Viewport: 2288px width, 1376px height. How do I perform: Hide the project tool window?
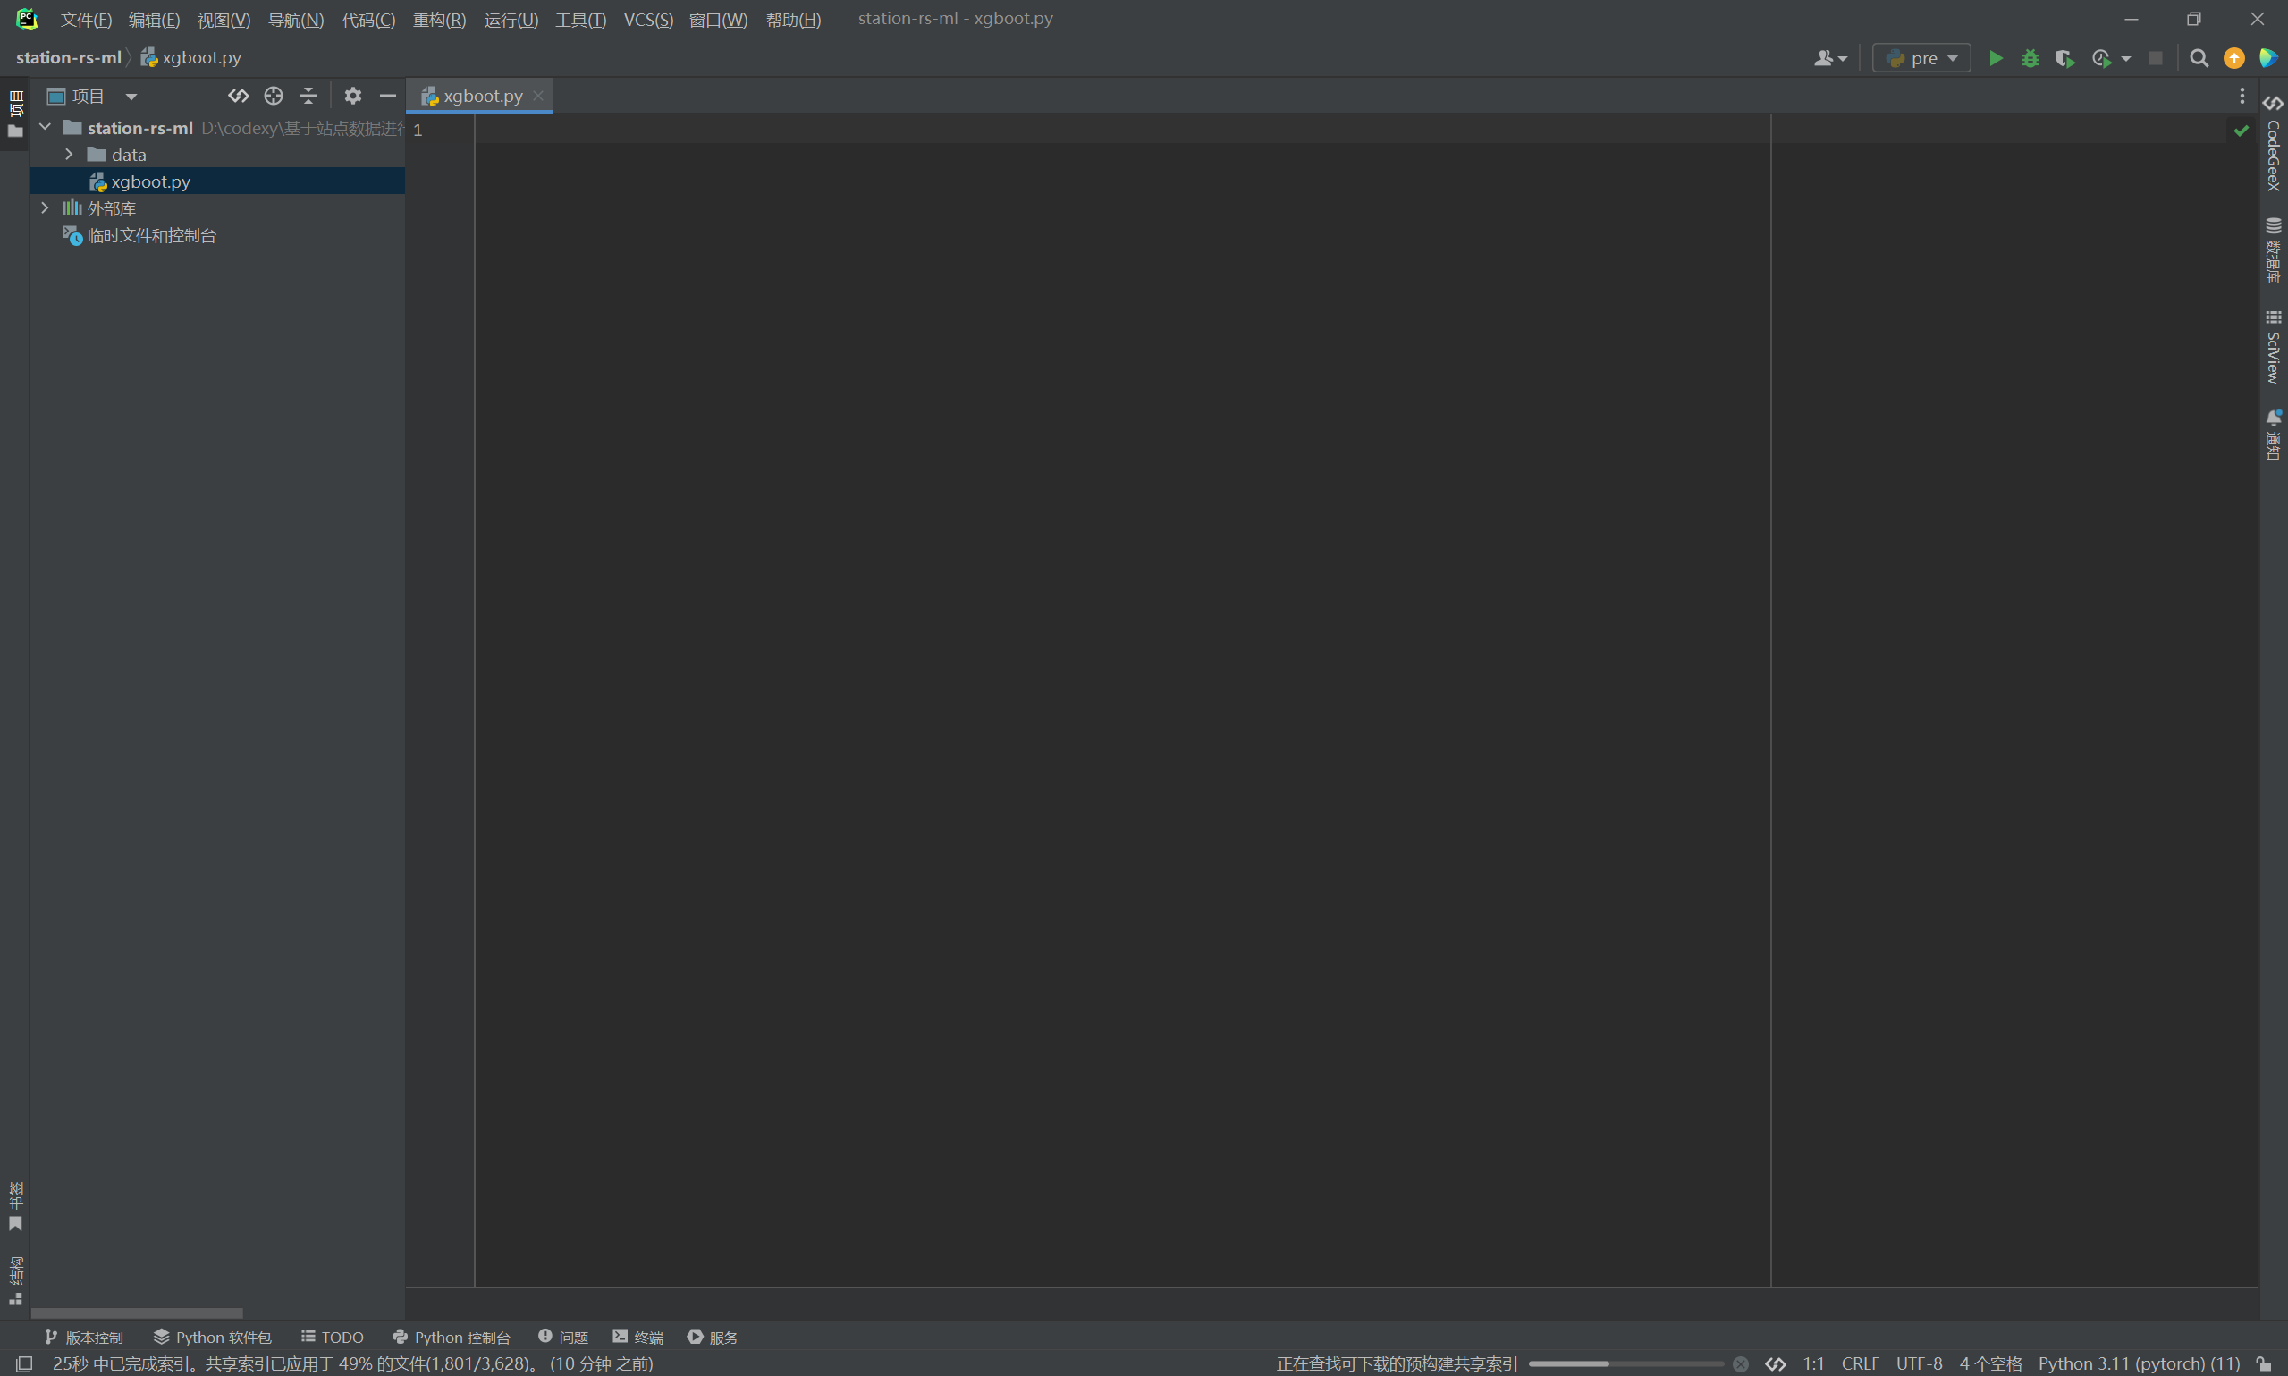pyautogui.click(x=387, y=96)
